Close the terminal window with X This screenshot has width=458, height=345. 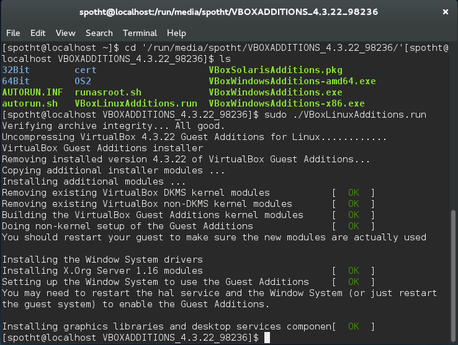446,12
